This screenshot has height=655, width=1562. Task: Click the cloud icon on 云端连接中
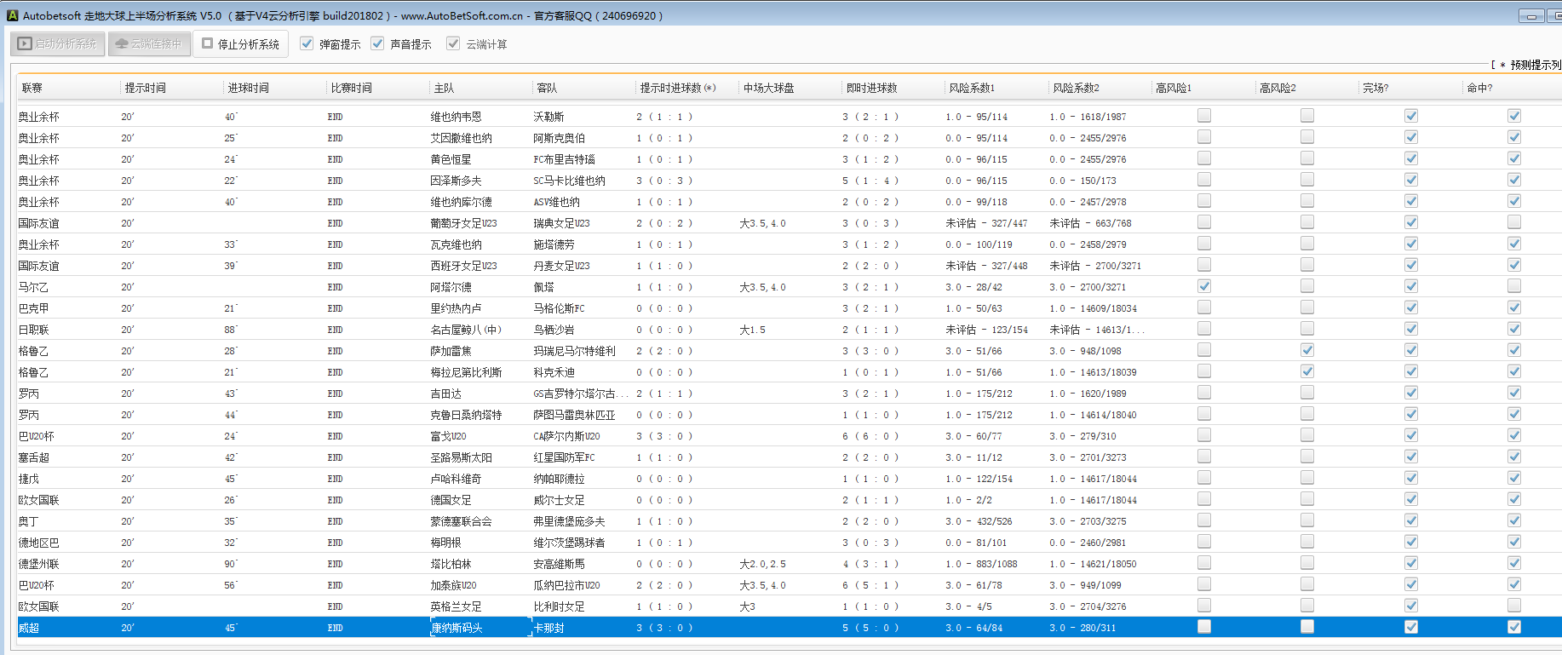(122, 43)
